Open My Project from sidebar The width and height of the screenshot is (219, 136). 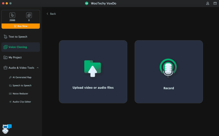tap(15, 58)
